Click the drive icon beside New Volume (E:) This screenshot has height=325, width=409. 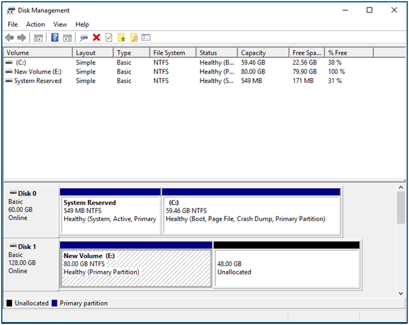pyautogui.click(x=9, y=71)
